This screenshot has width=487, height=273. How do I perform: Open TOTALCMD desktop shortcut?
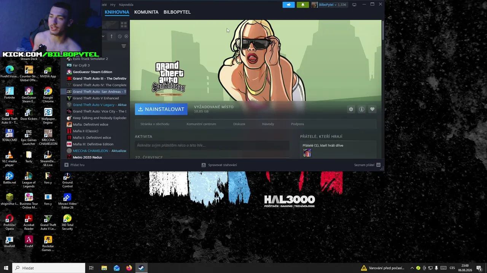tap(10, 135)
